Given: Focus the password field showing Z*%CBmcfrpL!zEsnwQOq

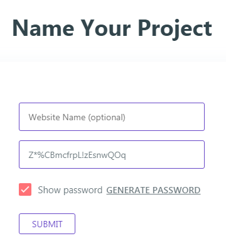Looking at the screenshot, I should pyautogui.click(x=112, y=155).
